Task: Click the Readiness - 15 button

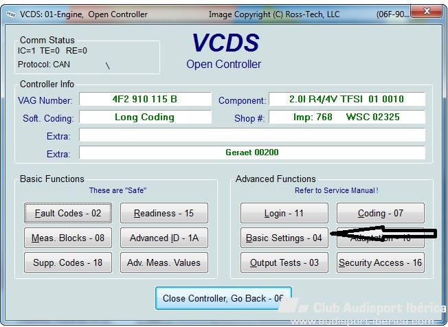Action: pos(164,213)
